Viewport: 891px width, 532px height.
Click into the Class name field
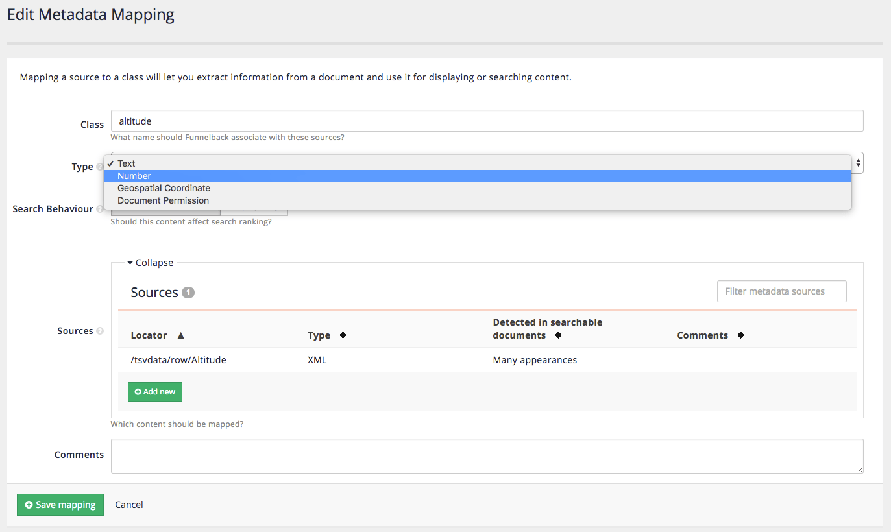[x=487, y=121]
